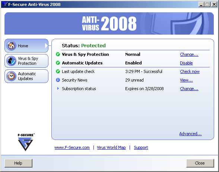Click Change link for Subscription status
This screenshot has height=172, width=219.
pyautogui.click(x=189, y=89)
